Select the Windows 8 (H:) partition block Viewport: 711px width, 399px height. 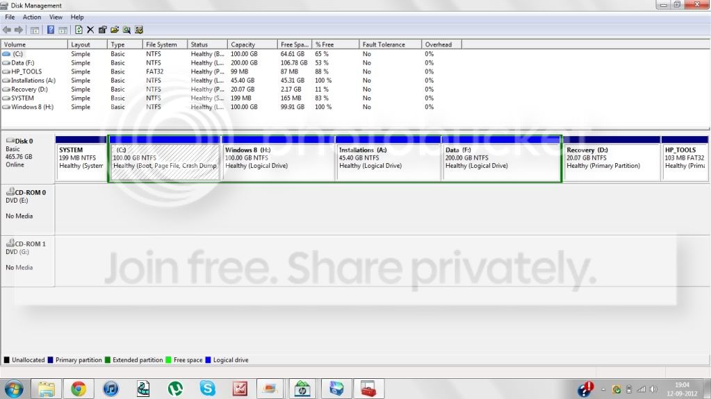coord(278,158)
